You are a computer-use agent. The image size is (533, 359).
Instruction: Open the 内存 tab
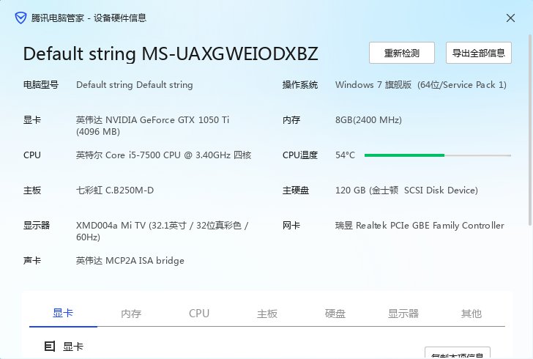coord(131,314)
